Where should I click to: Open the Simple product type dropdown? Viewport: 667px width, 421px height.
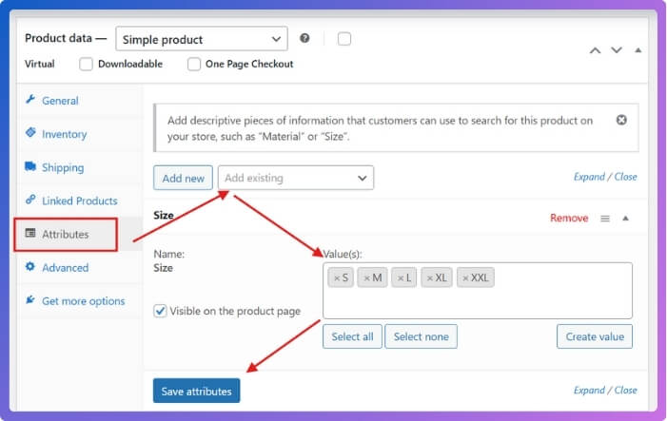click(x=202, y=39)
